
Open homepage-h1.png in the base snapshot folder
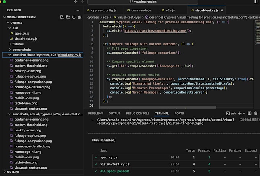(43, 93)
